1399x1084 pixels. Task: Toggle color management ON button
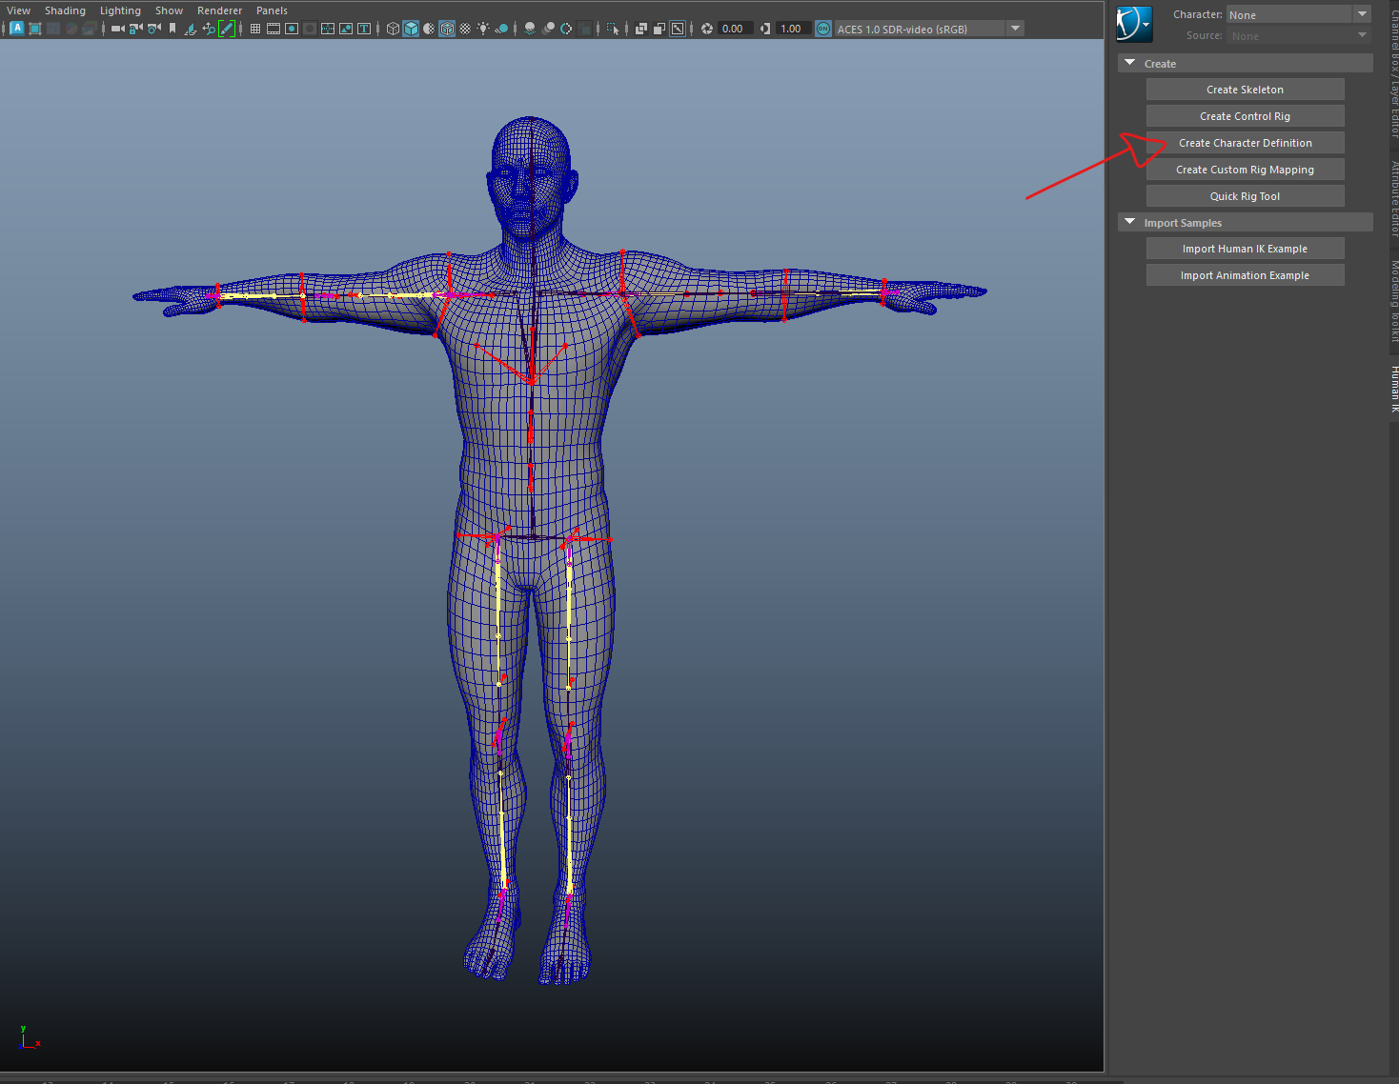click(x=823, y=29)
